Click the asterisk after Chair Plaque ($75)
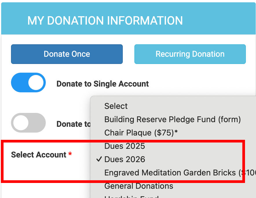The height and width of the screenshot is (198, 256). pos(176,133)
